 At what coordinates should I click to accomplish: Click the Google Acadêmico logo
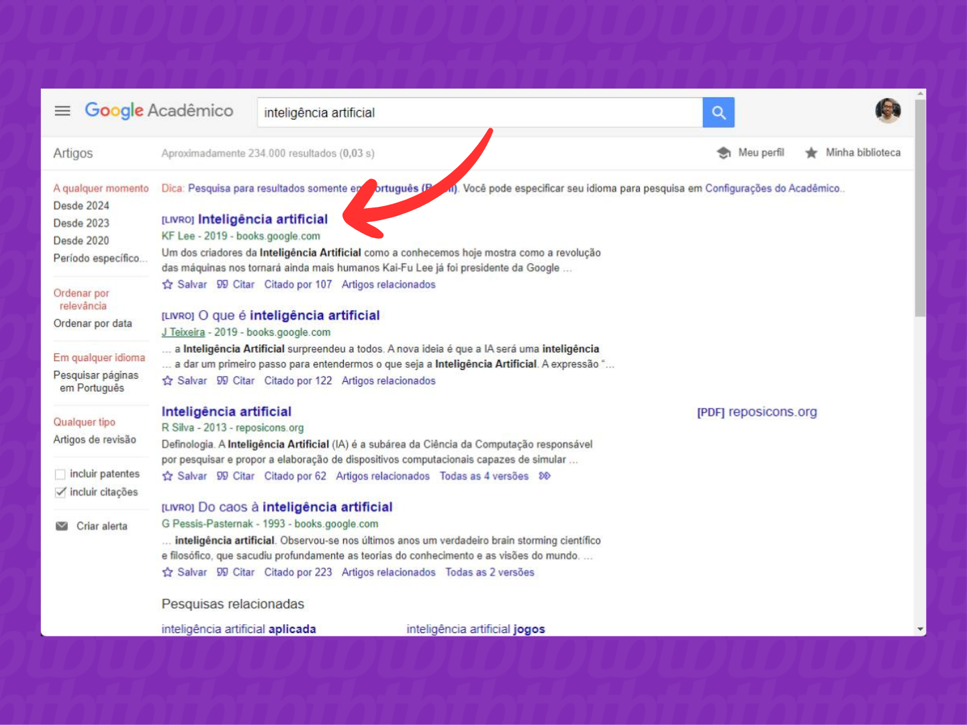[x=159, y=111]
